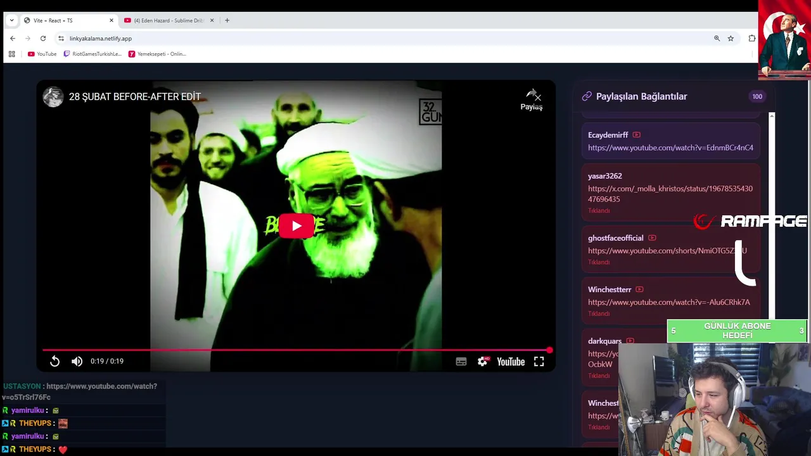Image resolution: width=811 pixels, height=456 pixels.
Task: Expand the tab search dropdown arrow
Action: coord(11,20)
